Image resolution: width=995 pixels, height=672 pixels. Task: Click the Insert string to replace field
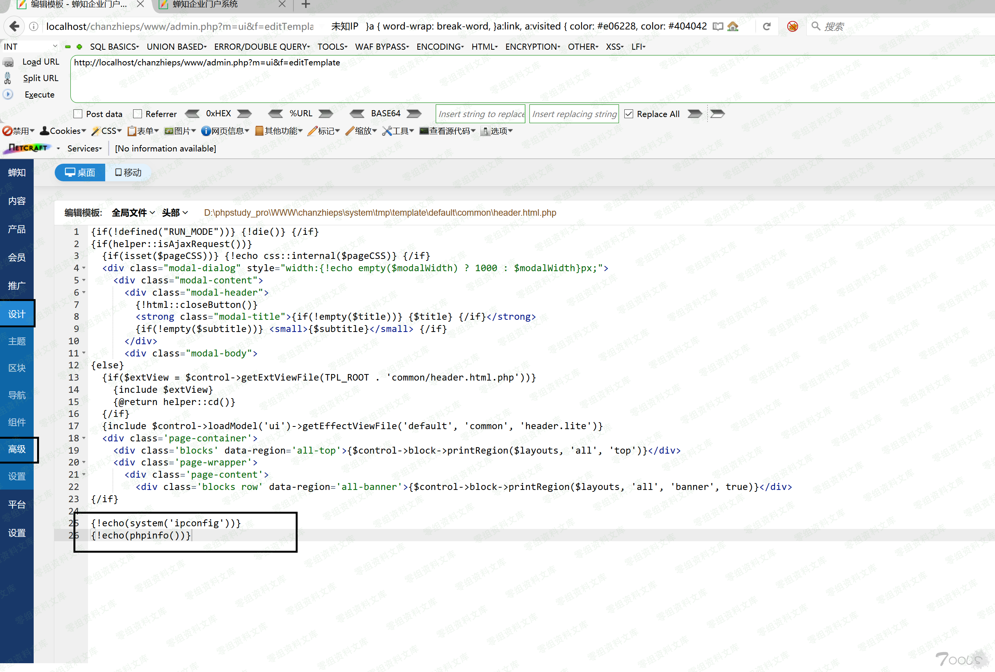480,114
